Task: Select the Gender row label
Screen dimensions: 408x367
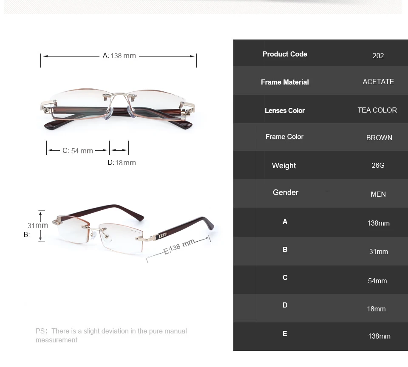Action: [286, 192]
